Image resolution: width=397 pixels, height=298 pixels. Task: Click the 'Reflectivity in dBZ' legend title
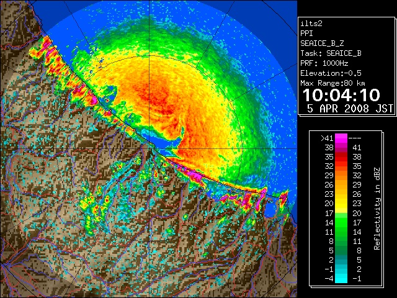coord(377,209)
